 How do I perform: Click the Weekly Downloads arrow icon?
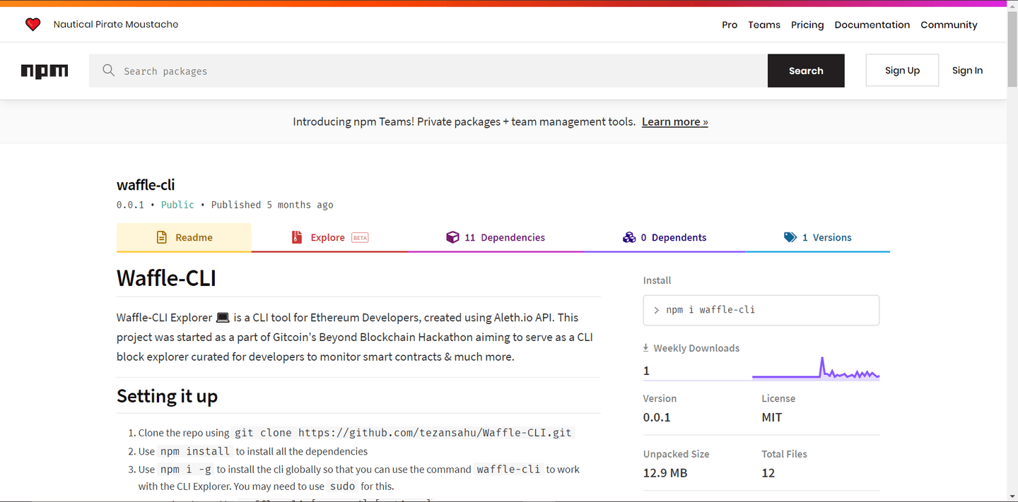[x=645, y=348]
